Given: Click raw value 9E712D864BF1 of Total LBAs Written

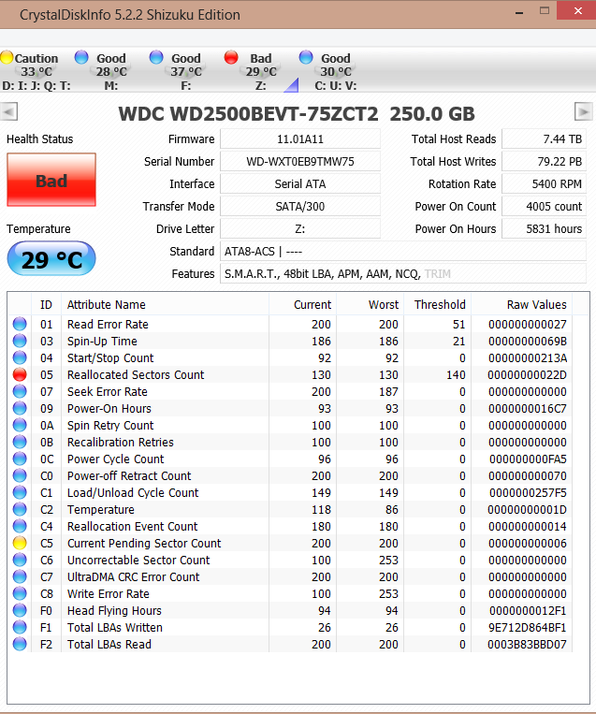Looking at the screenshot, I should [528, 628].
